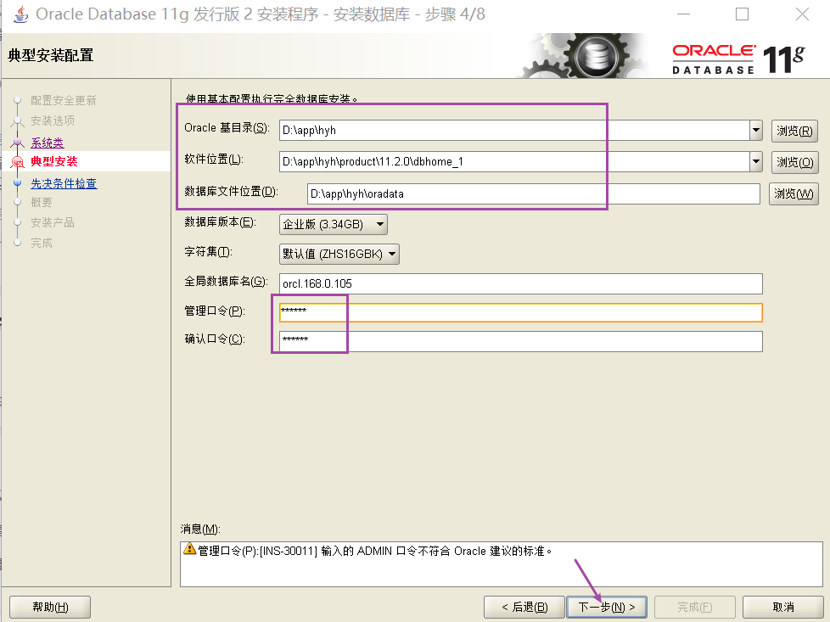Click the 安装选项 step label
Image resolution: width=830 pixels, height=622 pixels.
point(53,120)
